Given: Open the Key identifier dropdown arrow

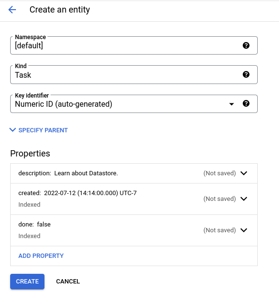Looking at the screenshot, I should pyautogui.click(x=232, y=104).
